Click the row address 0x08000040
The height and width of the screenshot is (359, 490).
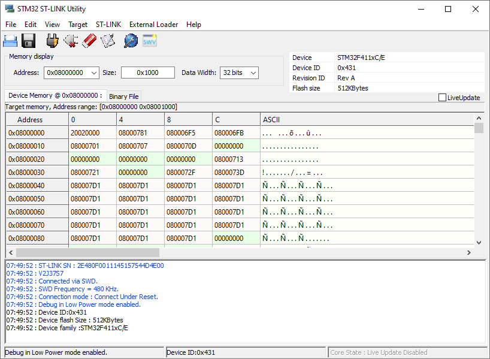pyautogui.click(x=37, y=185)
